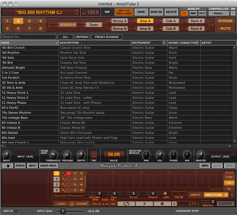
Task: Click the timeline zoom in plus icon
Action: click(218, 189)
